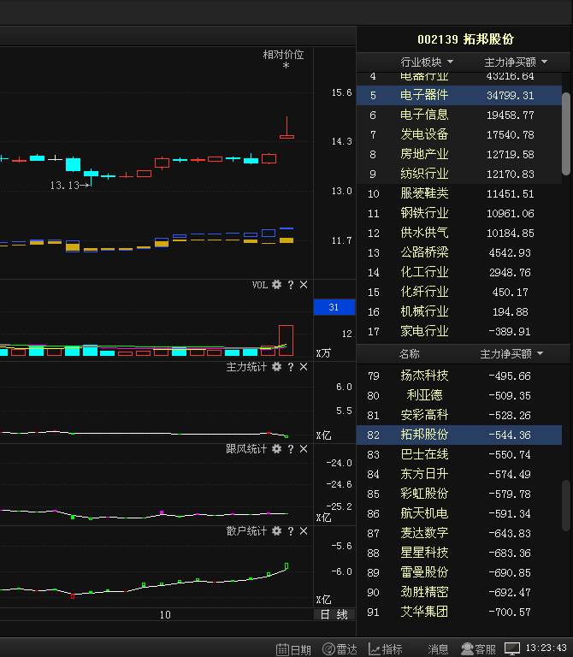Click the monitor icon in status bar

pos(511,649)
